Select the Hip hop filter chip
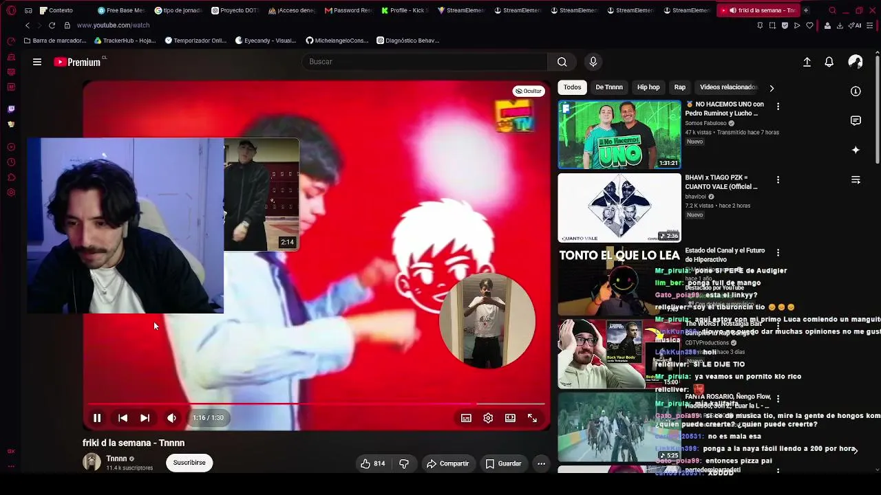Screen dimensions: 881x495 [648, 87]
